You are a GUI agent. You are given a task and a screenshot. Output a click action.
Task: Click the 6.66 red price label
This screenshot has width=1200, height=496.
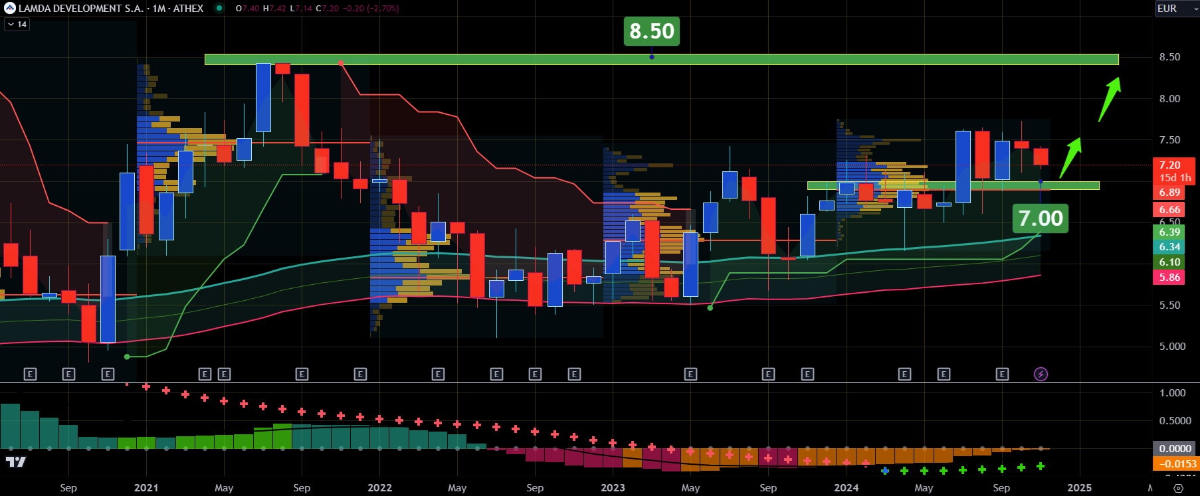click(1169, 209)
